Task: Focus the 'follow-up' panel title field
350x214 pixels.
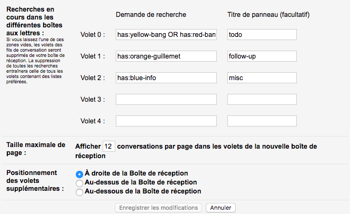Action: (x=262, y=56)
